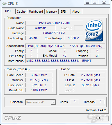Click the L1 Data value 2 x 32 KBytes
The width and height of the screenshot is (112, 125).
point(91,75)
